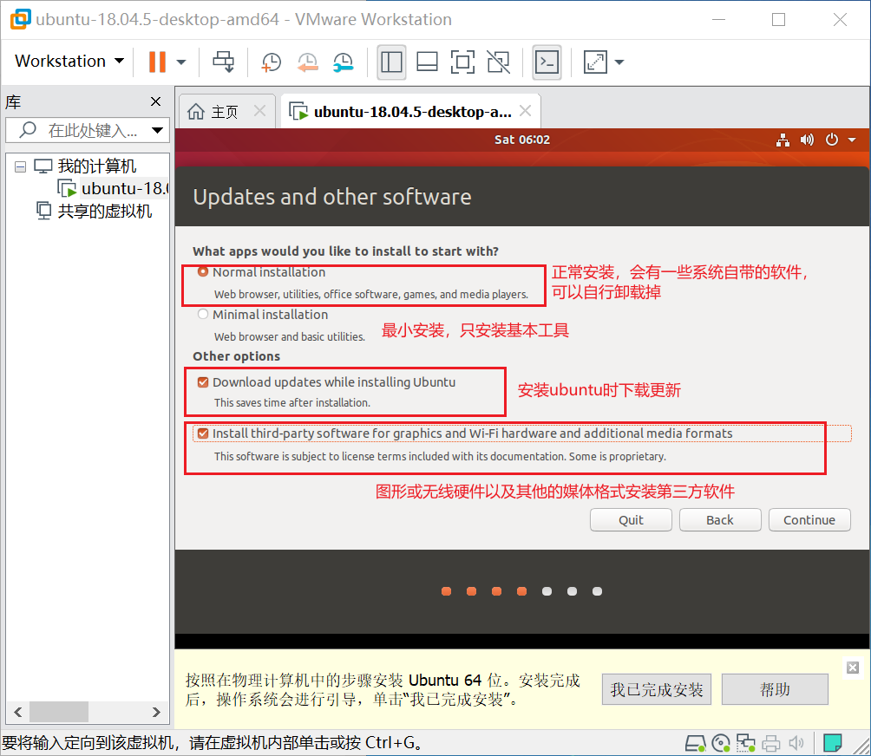Open the power options dropdown arrow
This screenshot has height=756, width=871.
181,62
